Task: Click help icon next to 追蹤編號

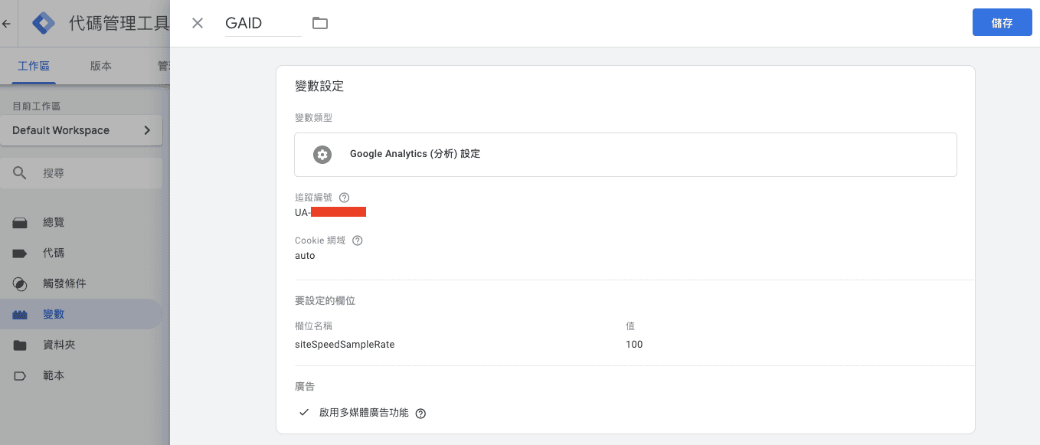Action: point(344,198)
